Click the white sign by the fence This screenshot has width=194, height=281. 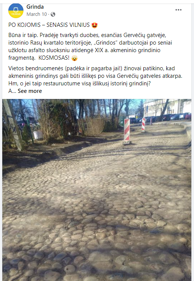click(38, 135)
